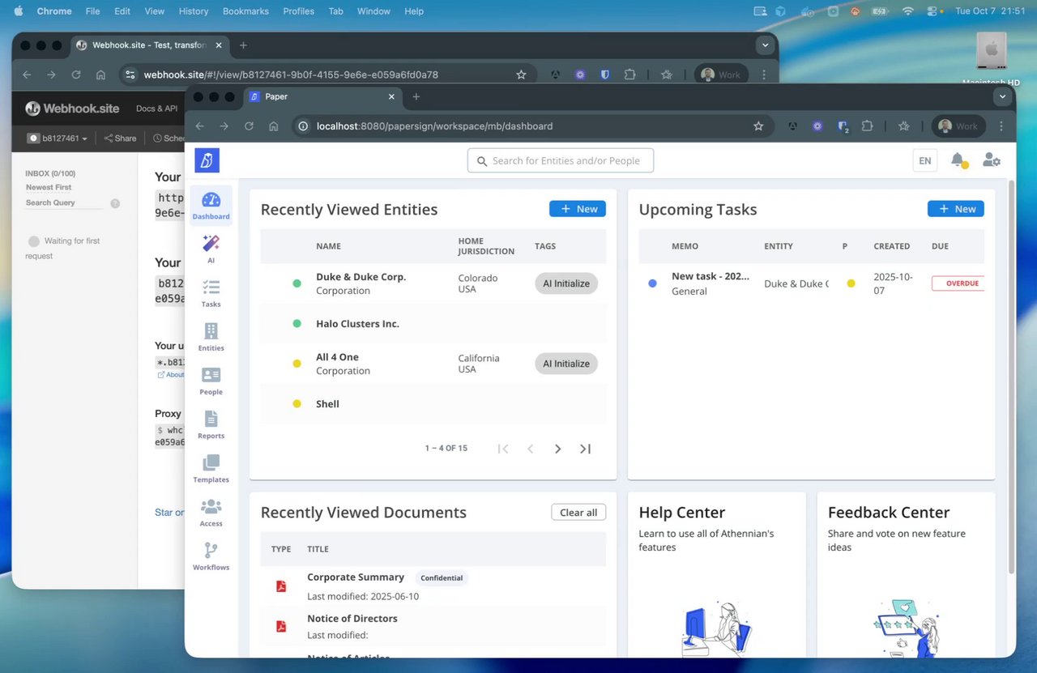Open the File menu
Viewport: 1037px width, 673px height.
pos(92,11)
